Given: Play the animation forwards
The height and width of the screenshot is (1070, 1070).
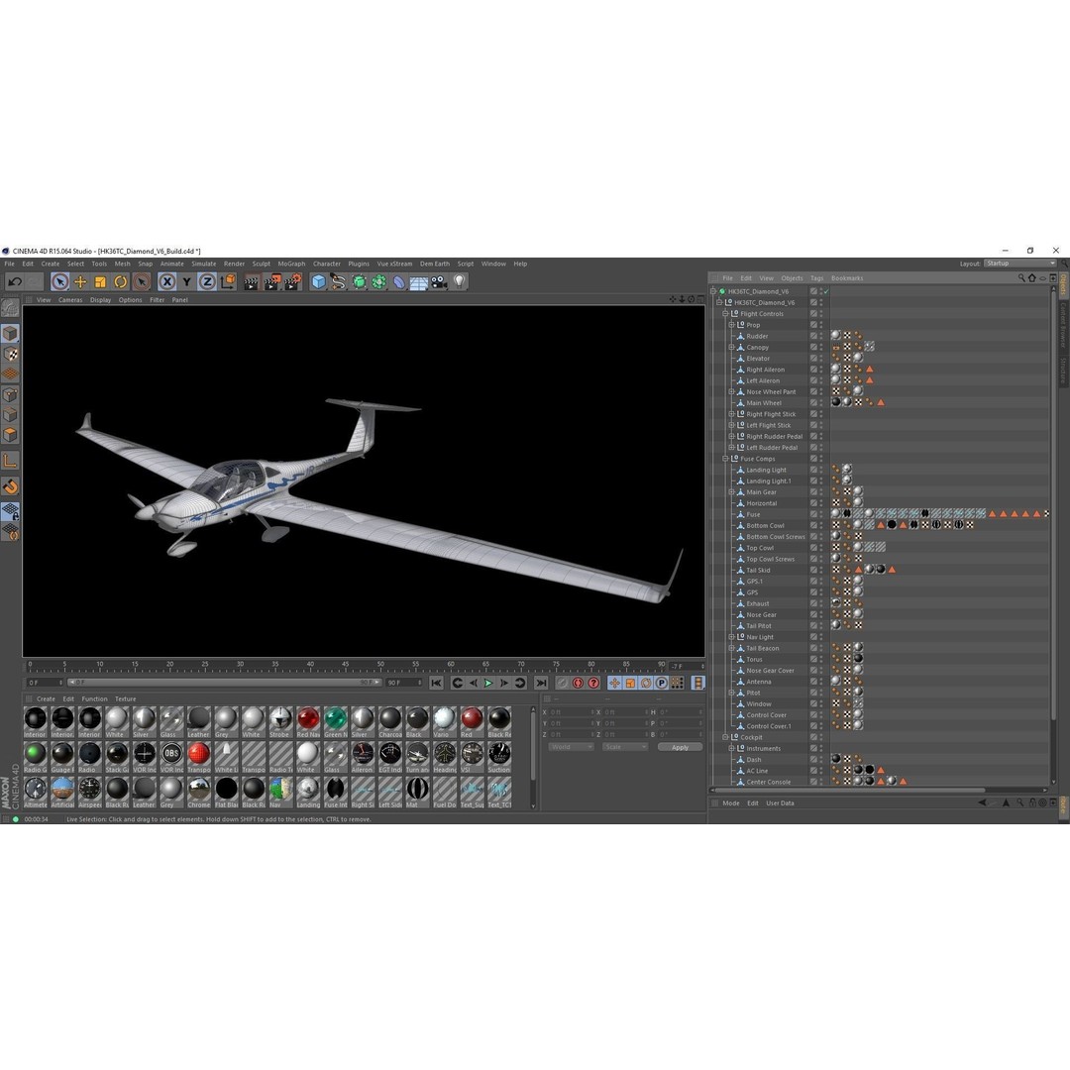Looking at the screenshot, I should 488,683.
